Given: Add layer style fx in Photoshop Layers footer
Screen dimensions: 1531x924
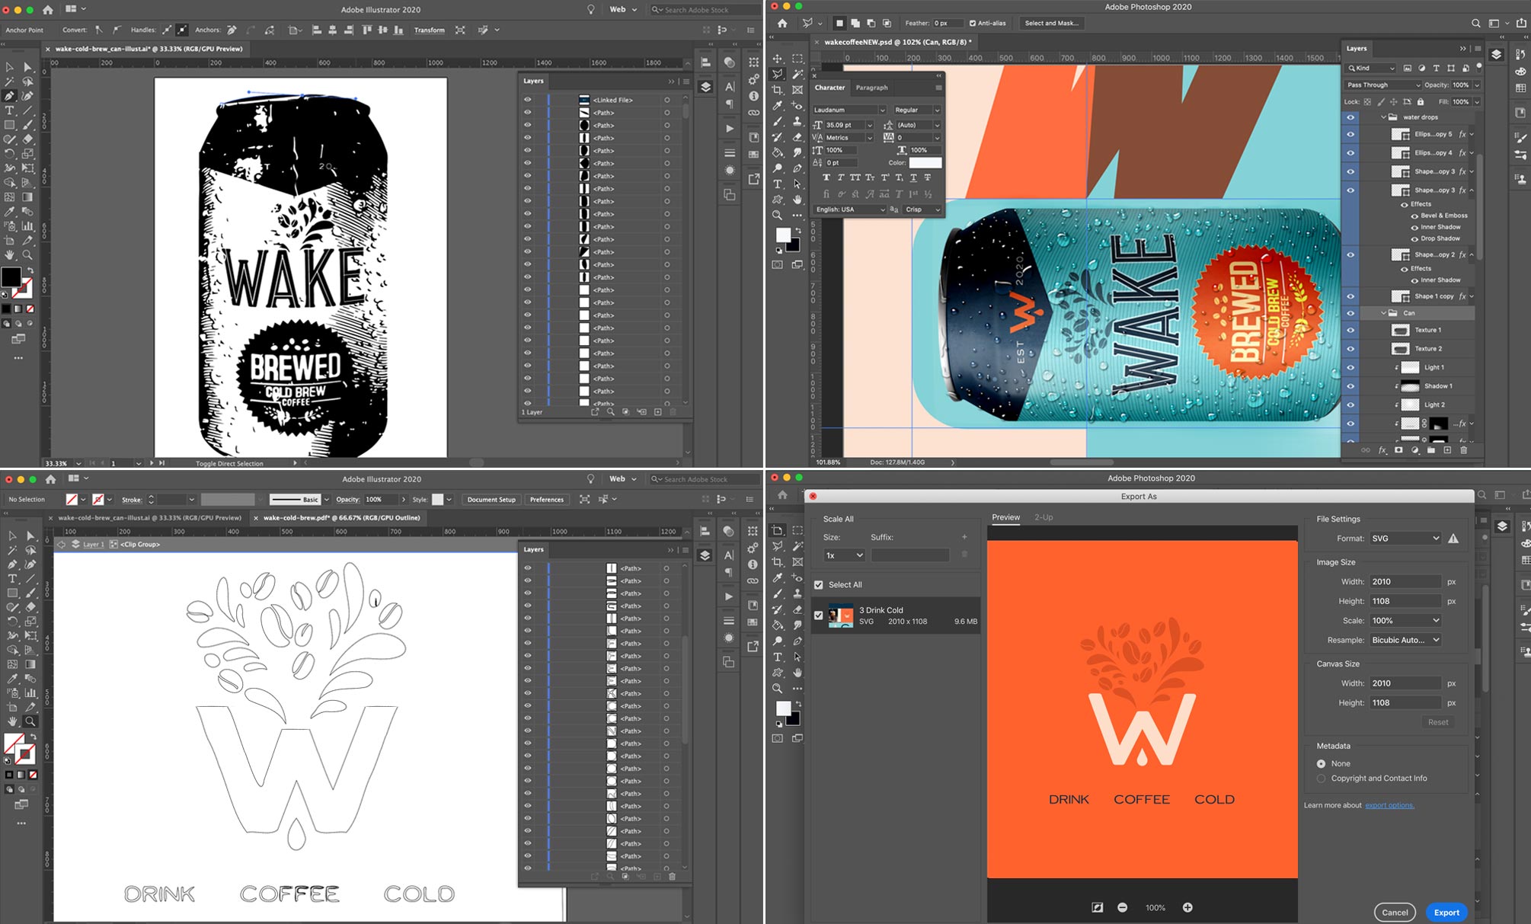Looking at the screenshot, I should tap(1382, 450).
